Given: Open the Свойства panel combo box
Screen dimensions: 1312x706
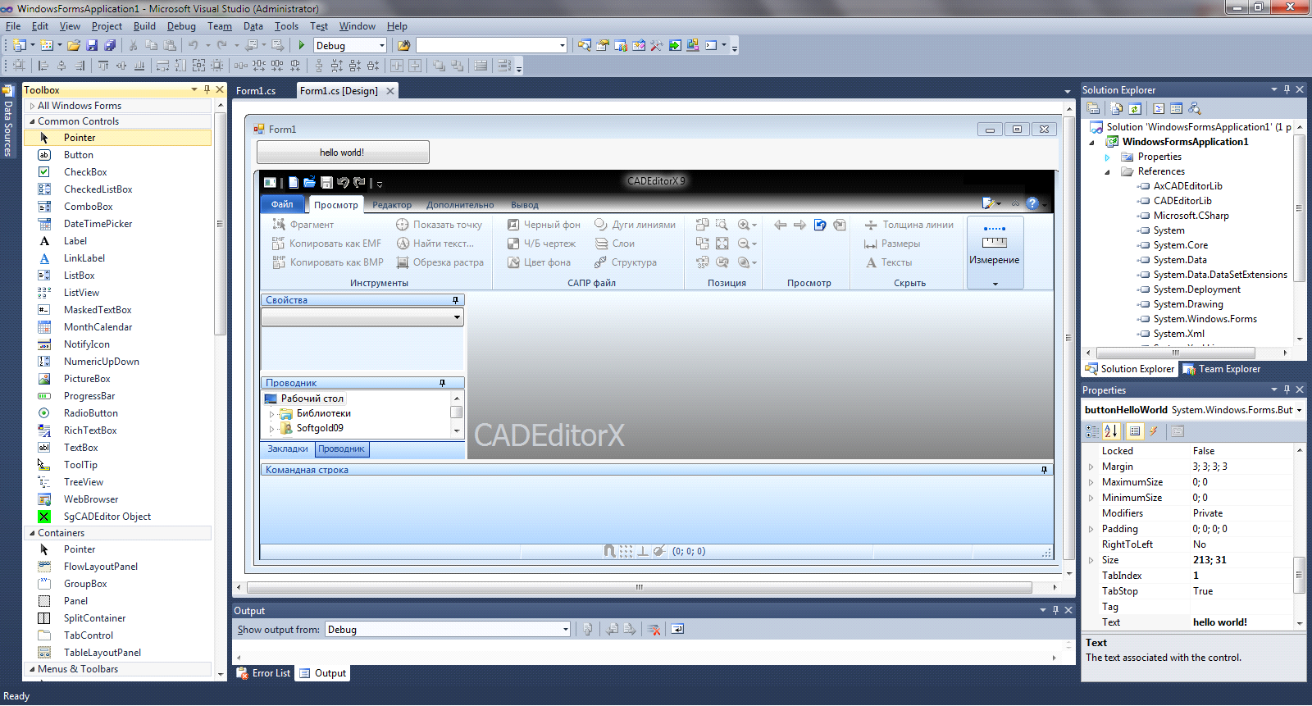Looking at the screenshot, I should [x=457, y=317].
